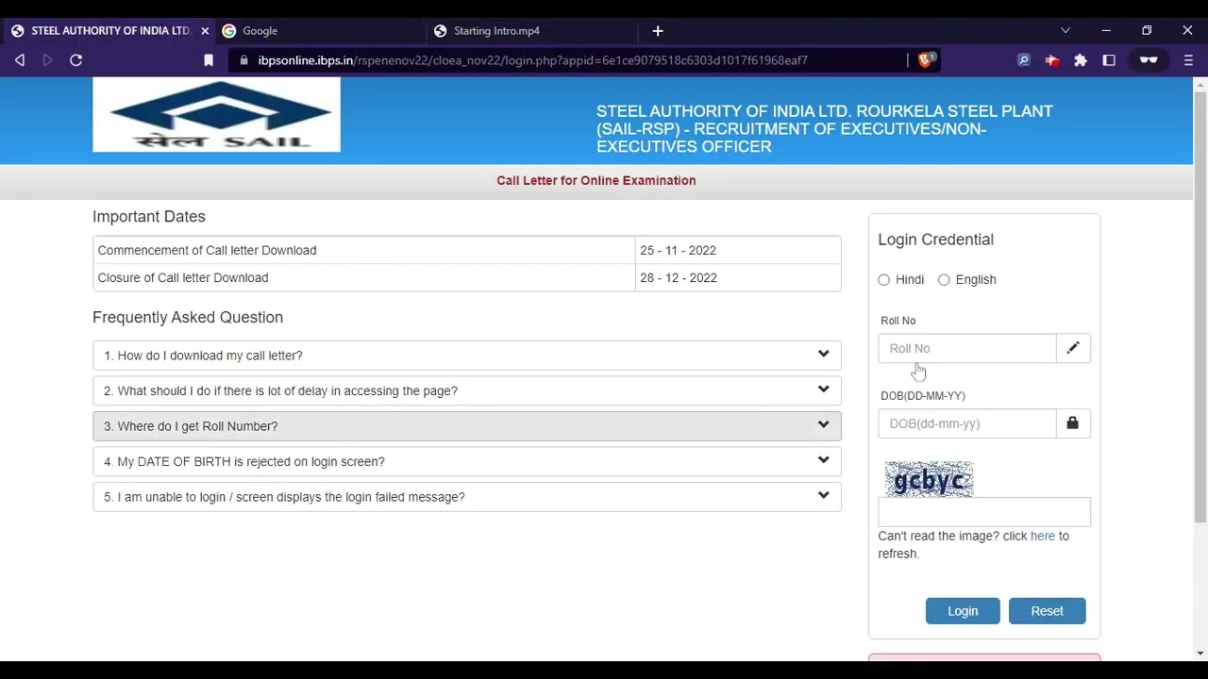The image size is (1208, 679).
Task: Click the '28 - 12 - 2022' date cell
Action: coord(738,277)
